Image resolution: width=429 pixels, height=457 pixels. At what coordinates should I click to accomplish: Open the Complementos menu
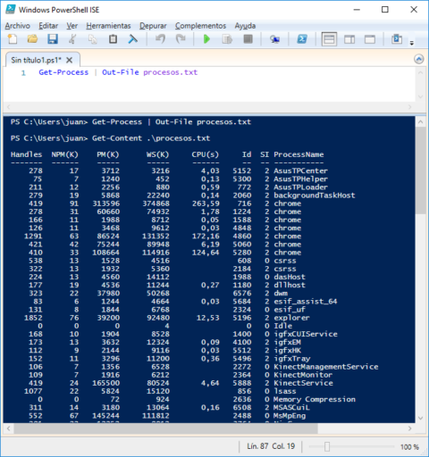200,26
